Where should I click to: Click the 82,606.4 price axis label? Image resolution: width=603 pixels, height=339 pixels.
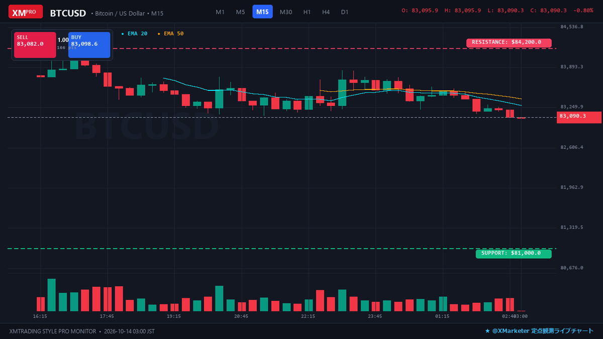pyautogui.click(x=572, y=147)
